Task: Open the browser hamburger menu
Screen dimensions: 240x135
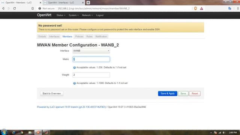Action: tap(238, 8)
